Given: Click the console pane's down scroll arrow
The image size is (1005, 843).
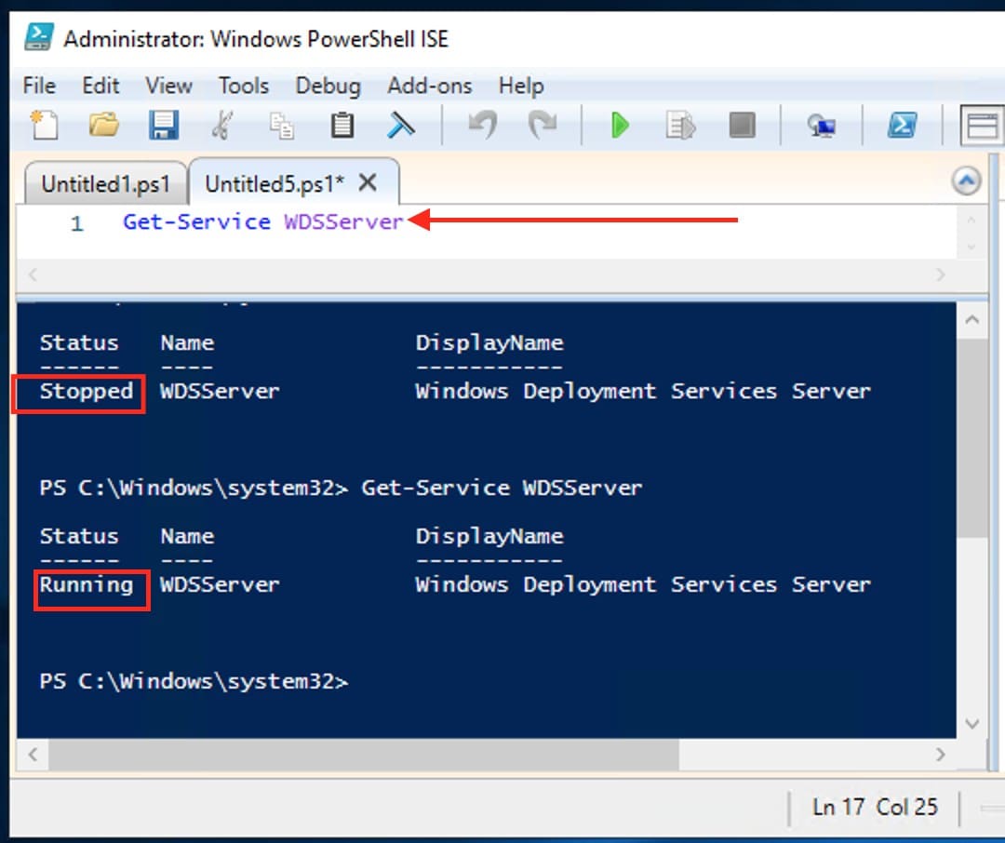Looking at the screenshot, I should [971, 724].
